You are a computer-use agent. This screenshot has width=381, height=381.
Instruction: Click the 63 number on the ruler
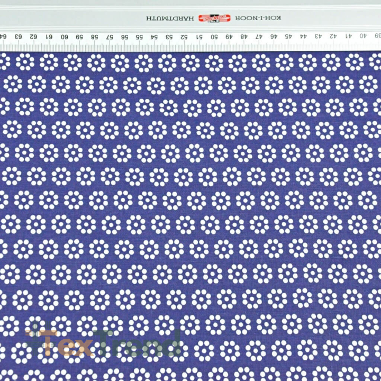(19, 37)
